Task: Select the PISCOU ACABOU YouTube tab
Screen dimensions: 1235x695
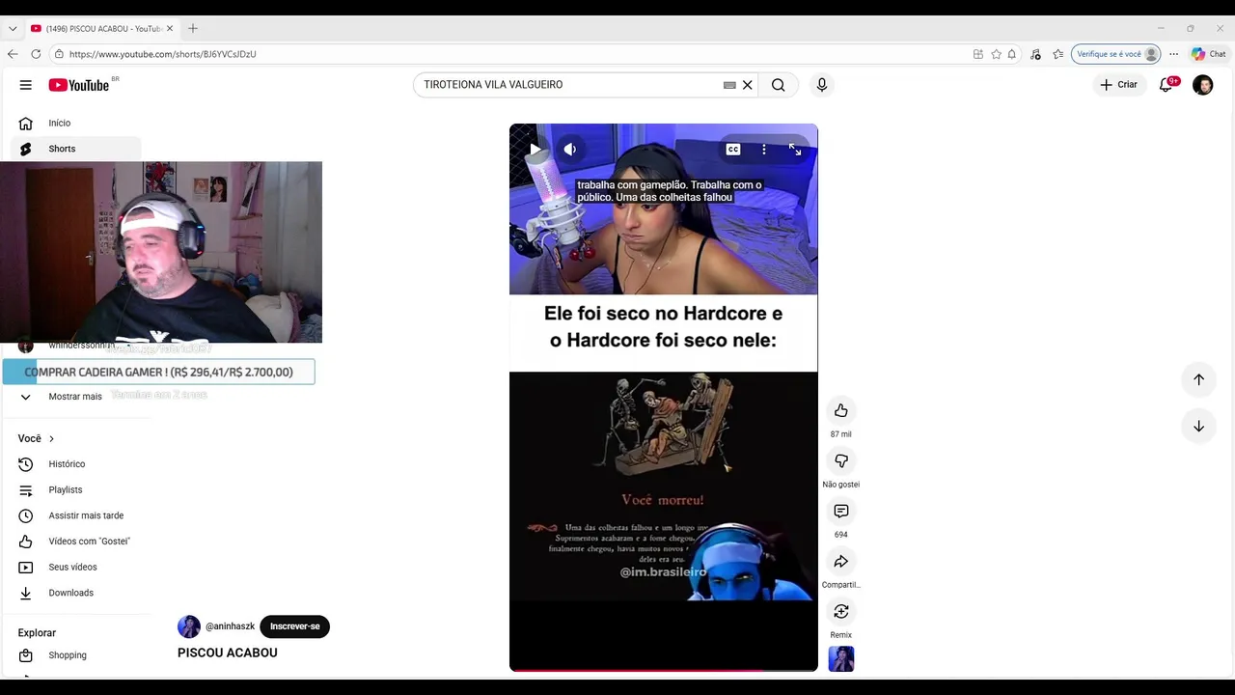Action: pyautogui.click(x=101, y=29)
